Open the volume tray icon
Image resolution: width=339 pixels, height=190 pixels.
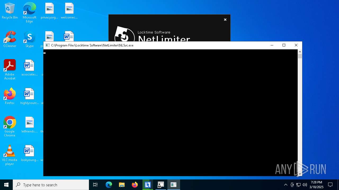(305, 185)
